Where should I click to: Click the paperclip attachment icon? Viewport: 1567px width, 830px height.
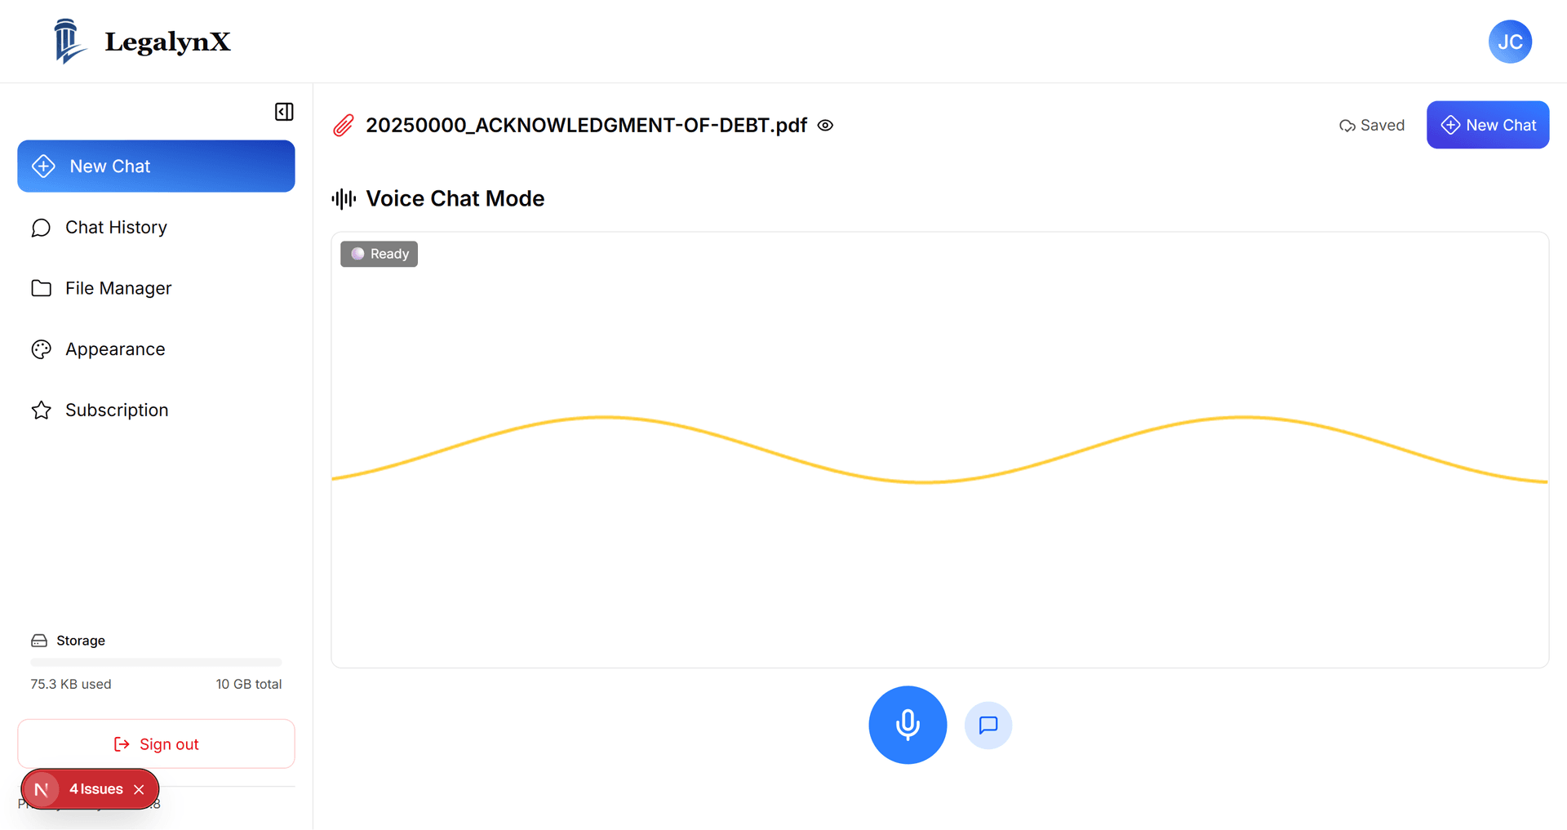[x=344, y=126]
